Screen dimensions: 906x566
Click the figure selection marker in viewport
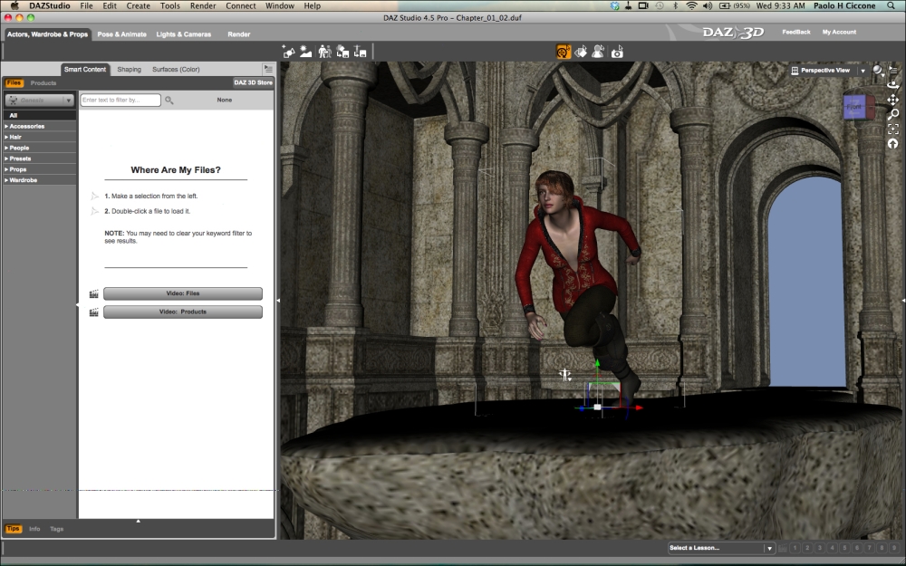[565, 375]
